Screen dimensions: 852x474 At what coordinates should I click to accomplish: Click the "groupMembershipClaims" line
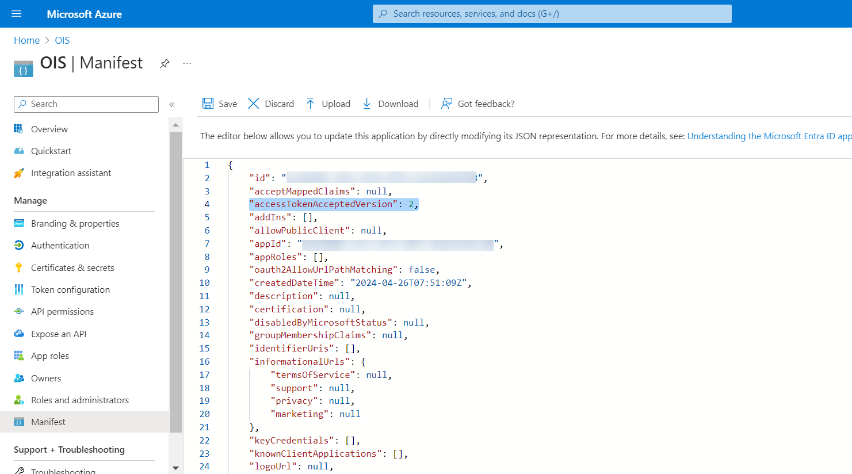(328, 335)
